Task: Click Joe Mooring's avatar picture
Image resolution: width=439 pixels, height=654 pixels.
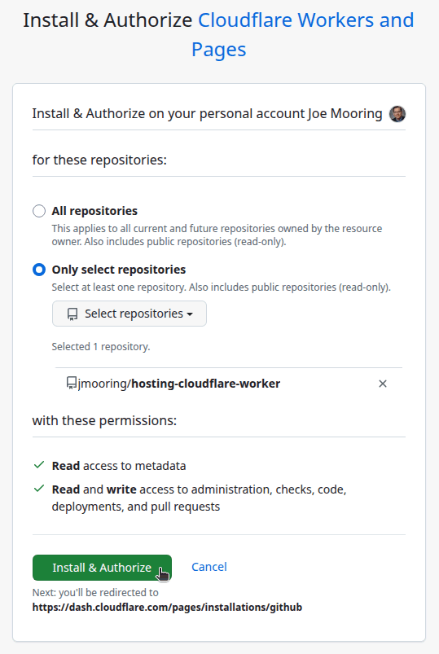Action: coord(397,114)
